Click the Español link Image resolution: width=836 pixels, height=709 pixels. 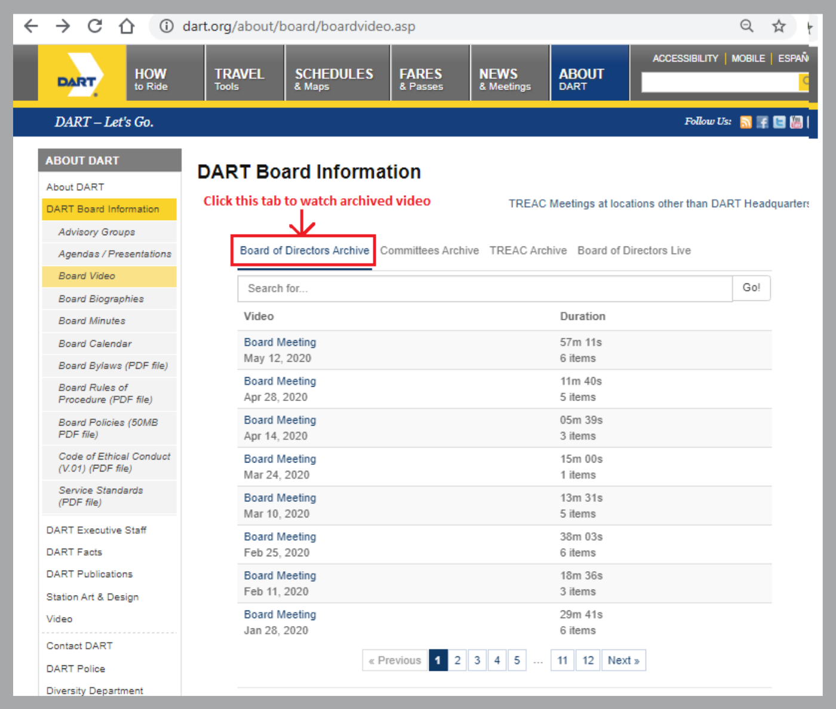click(793, 58)
